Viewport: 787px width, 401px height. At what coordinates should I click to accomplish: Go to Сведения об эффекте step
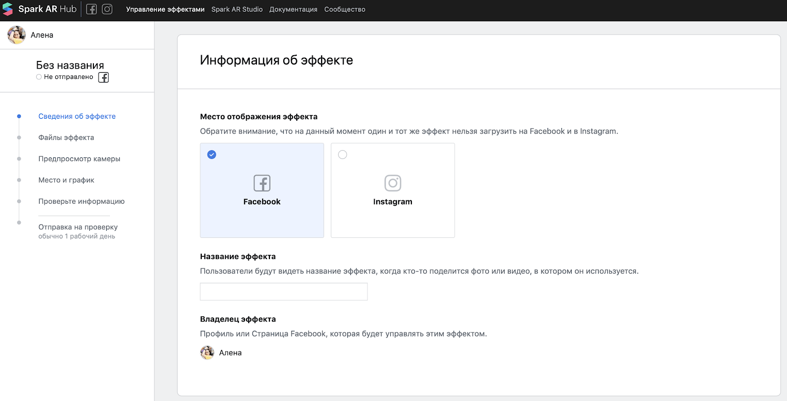[x=77, y=116]
